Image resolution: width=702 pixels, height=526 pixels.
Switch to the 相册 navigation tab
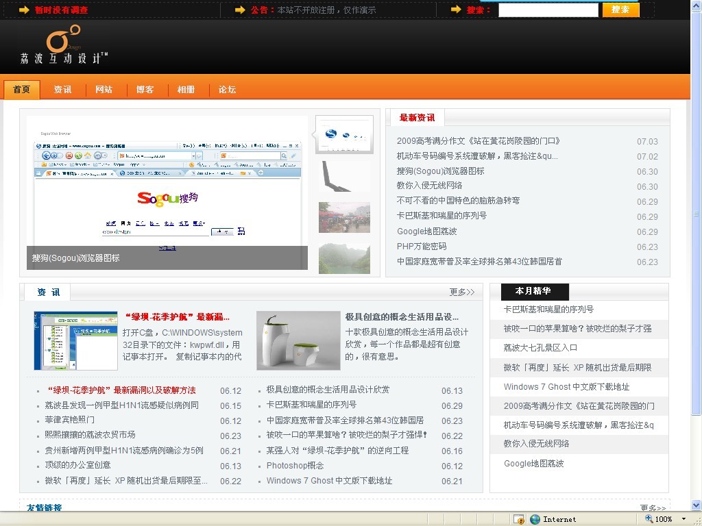click(186, 90)
